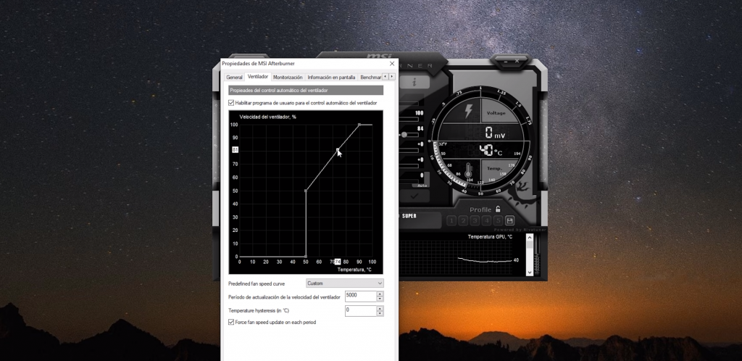The image size is (742, 361).
Task: Select profile slot 1
Action: click(451, 220)
